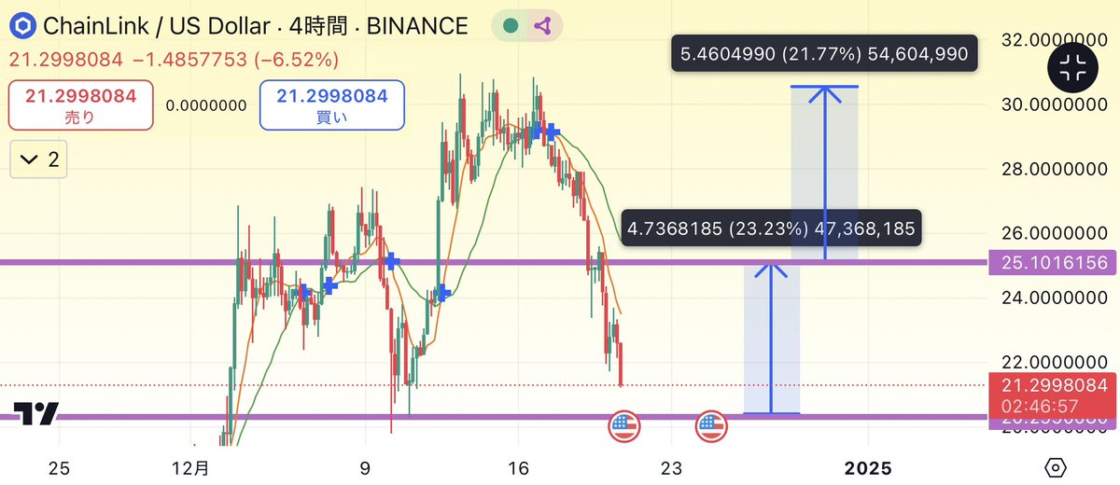This screenshot has height=485, width=1120.
Task: Open chart settings hexagon icon at bottom right
Action: click(1055, 467)
